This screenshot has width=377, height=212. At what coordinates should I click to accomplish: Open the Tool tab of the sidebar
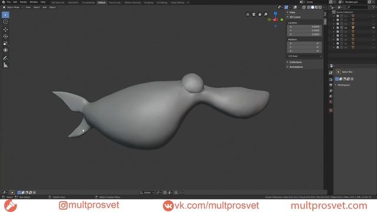pyautogui.click(x=325, y=14)
